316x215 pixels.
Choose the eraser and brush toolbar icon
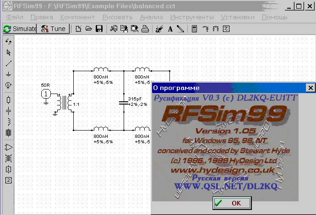(x=159, y=29)
